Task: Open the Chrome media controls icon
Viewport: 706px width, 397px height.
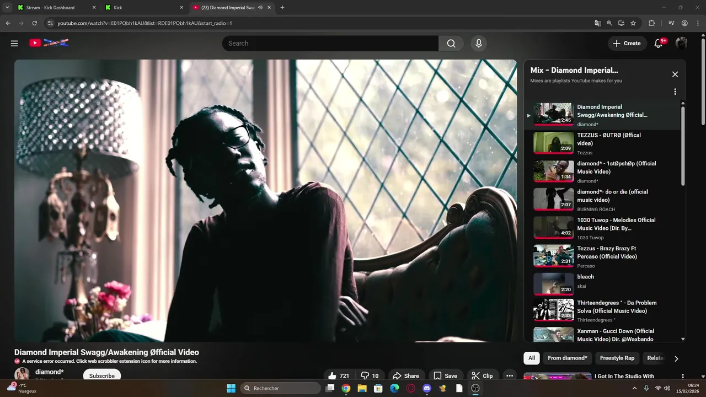Action: (671, 23)
